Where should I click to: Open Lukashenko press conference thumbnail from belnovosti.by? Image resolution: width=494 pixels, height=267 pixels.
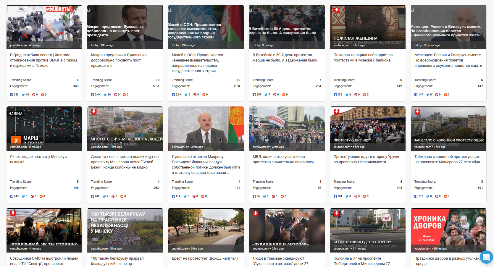pyautogui.click(x=206, y=129)
